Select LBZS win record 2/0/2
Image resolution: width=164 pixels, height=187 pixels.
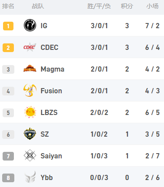[99, 112]
